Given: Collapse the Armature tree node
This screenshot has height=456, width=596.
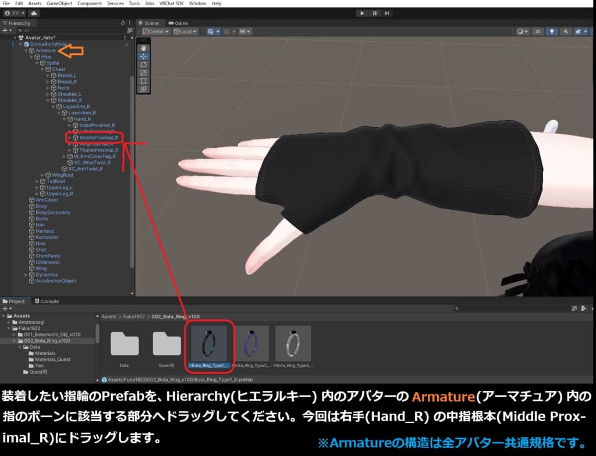Looking at the screenshot, I should coord(26,51).
